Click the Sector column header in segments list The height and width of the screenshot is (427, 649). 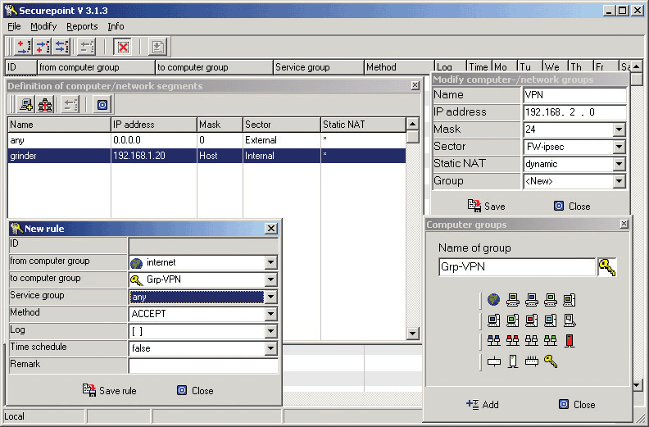coord(281,125)
